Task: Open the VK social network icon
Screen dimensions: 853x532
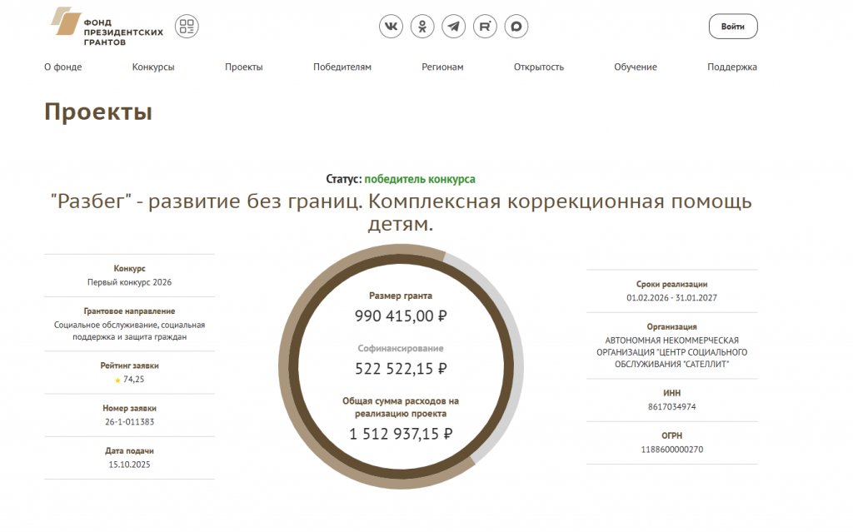Action: coord(391,27)
